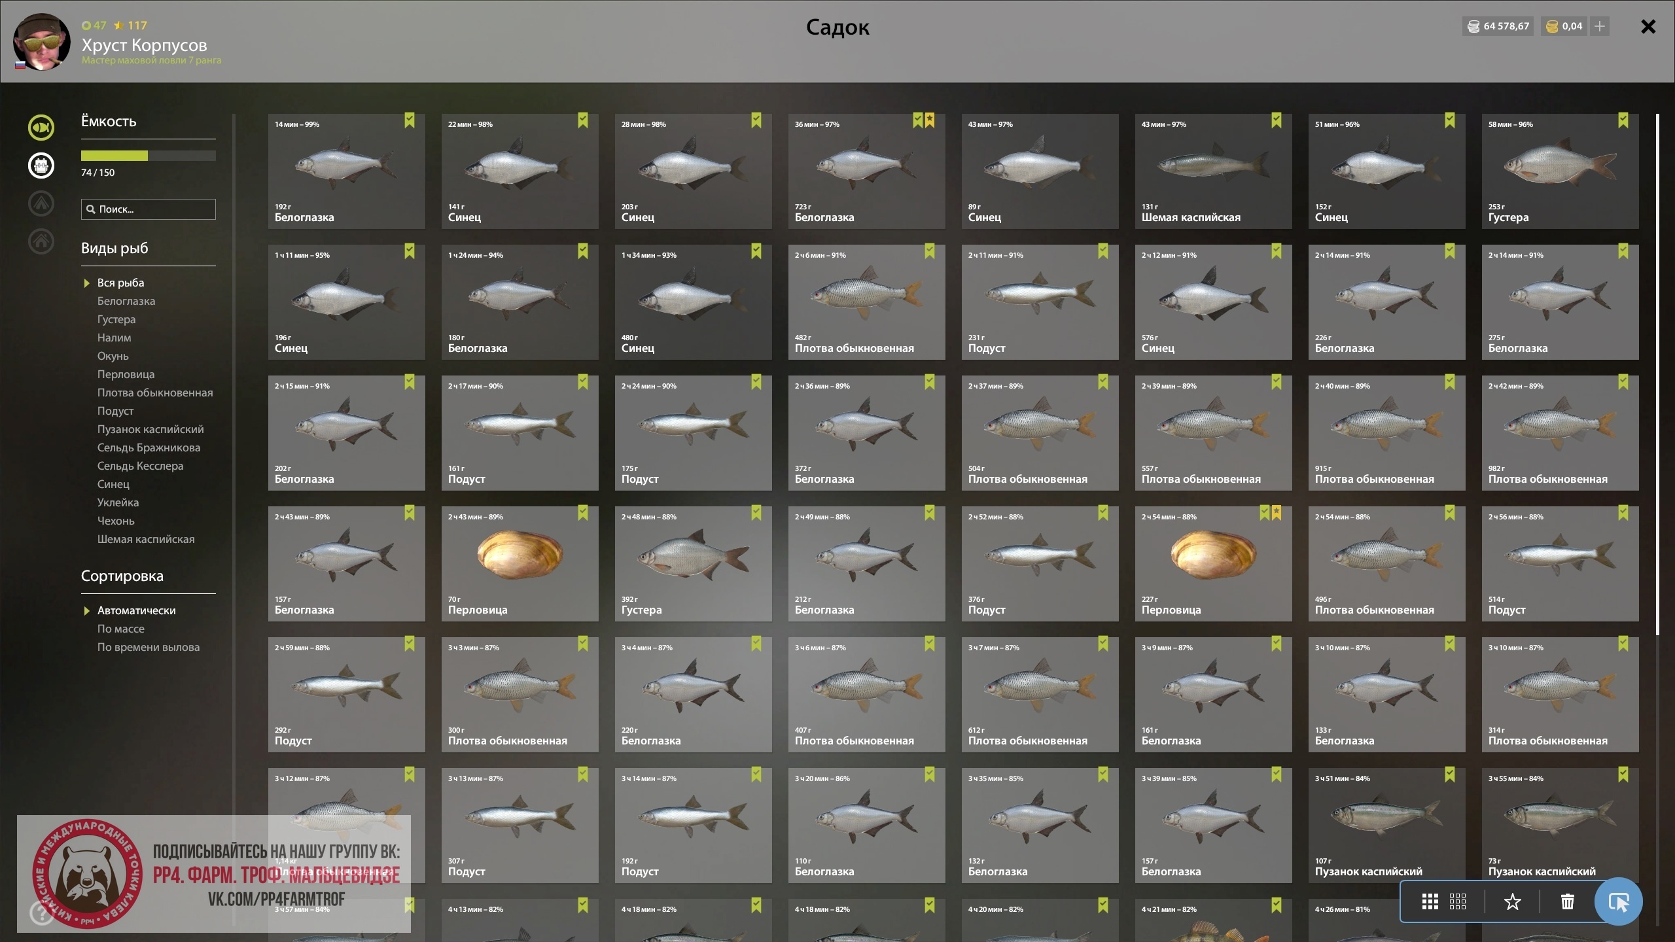The height and width of the screenshot is (942, 1675).
Task: Open the vk.com/pp4farmtrof link banner
Action: (214, 874)
